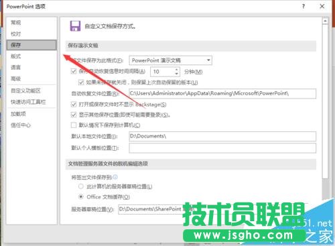Open the 常规 category
Screen dimensions: 335x246
coord(16,23)
